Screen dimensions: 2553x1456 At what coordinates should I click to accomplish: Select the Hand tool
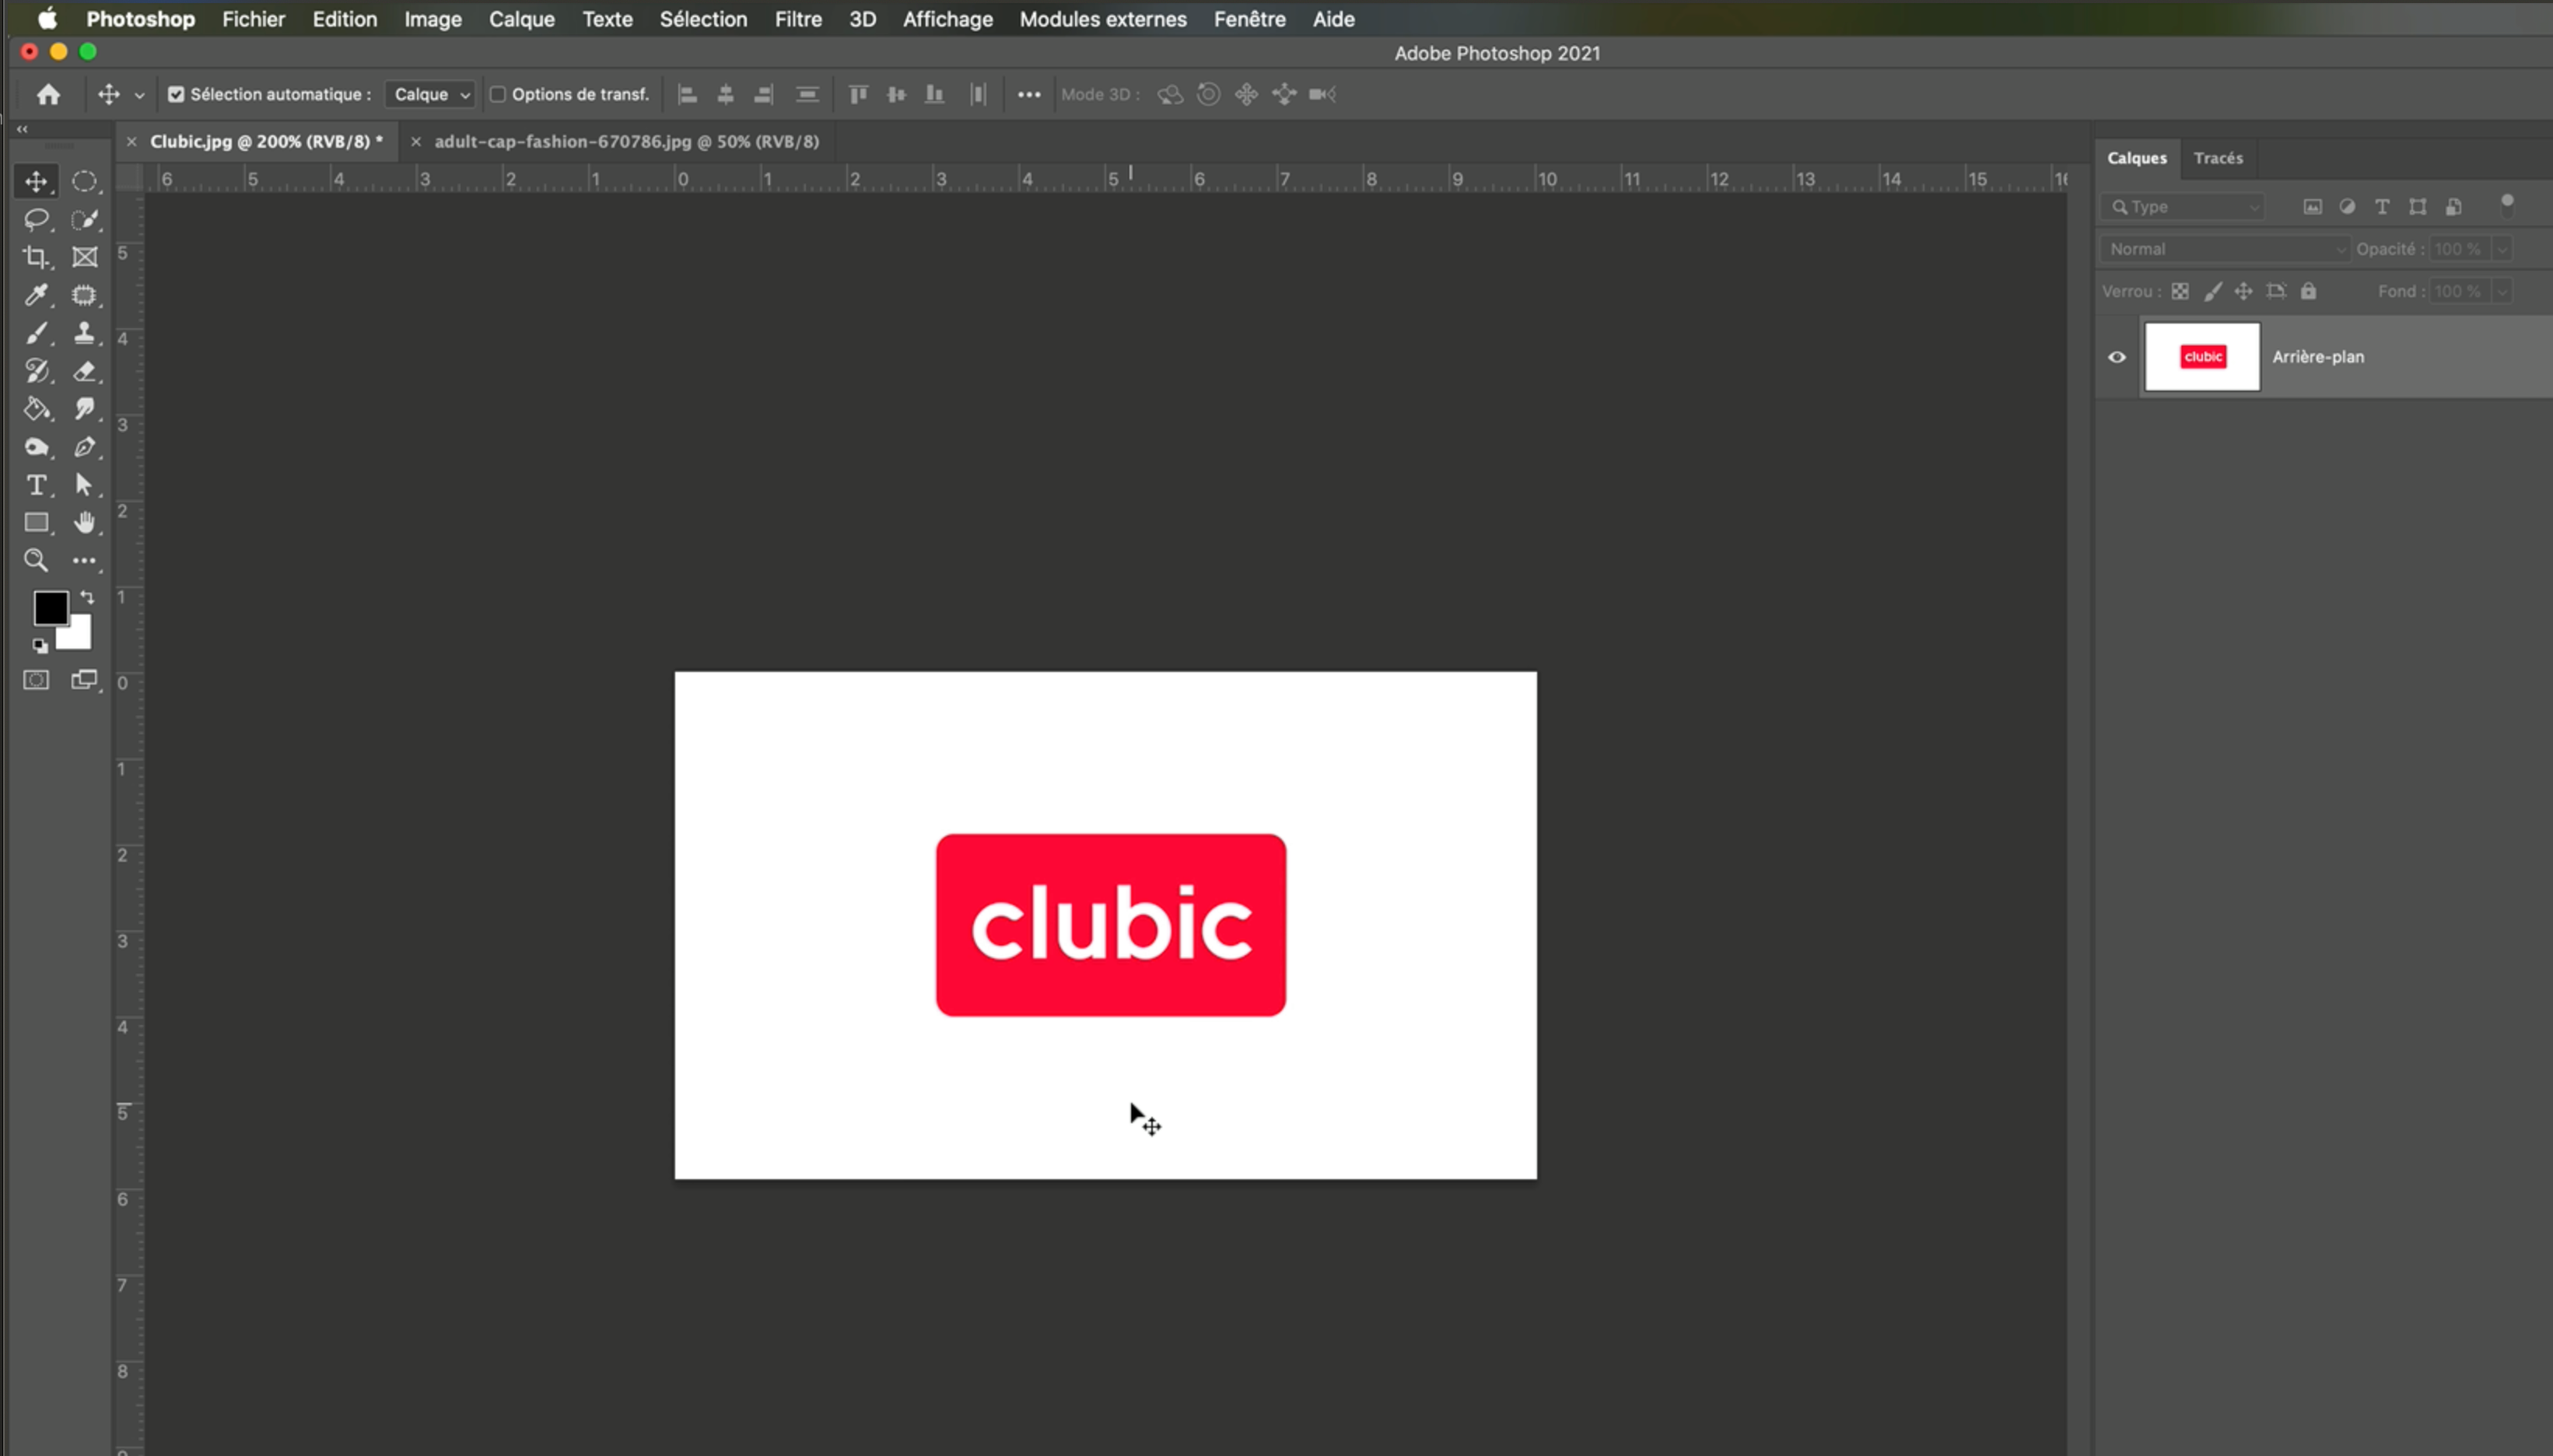(84, 522)
